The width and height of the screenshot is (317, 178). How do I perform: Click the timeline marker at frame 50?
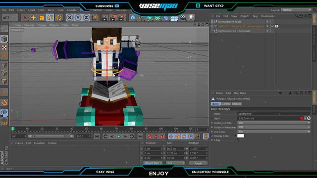pos(87,129)
